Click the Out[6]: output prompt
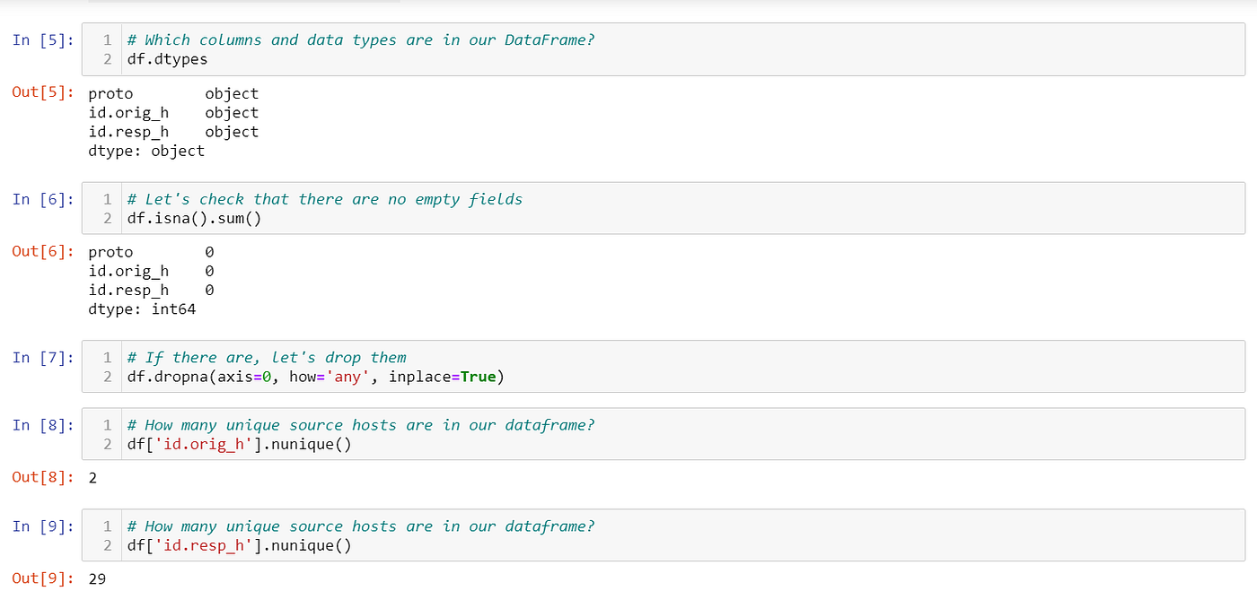The image size is (1257, 591). (x=45, y=252)
